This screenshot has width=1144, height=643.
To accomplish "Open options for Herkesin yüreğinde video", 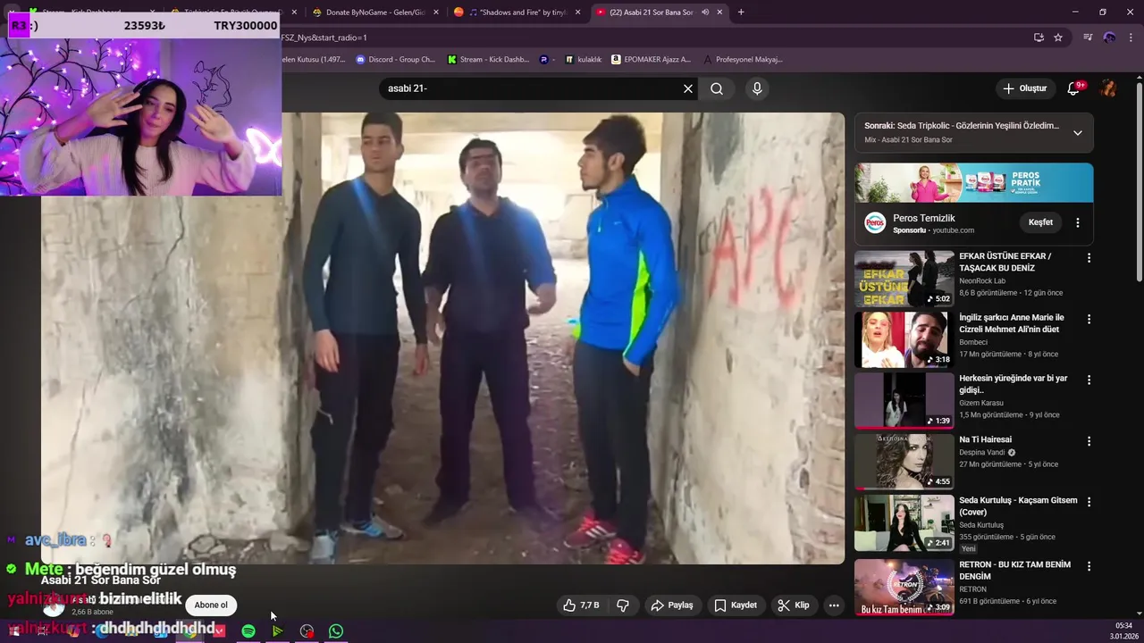I will (x=1089, y=380).
